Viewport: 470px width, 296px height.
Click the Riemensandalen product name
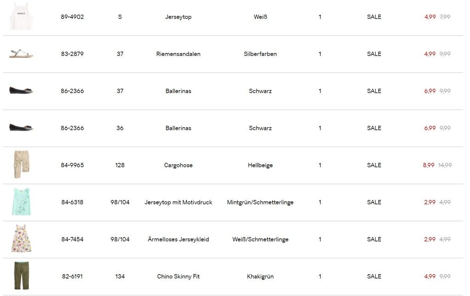coord(178,54)
